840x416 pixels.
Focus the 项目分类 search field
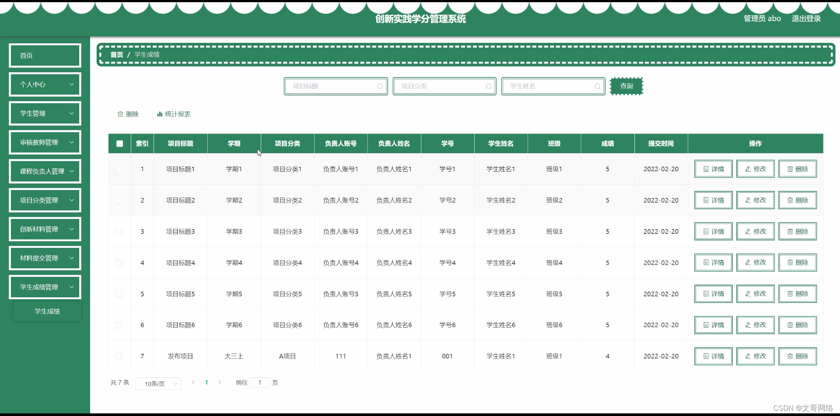[444, 86]
